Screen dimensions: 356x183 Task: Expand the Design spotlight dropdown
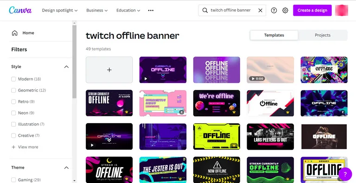pyautogui.click(x=60, y=10)
